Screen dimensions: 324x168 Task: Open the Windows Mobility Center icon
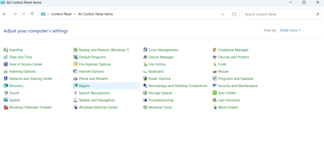pos(75,107)
